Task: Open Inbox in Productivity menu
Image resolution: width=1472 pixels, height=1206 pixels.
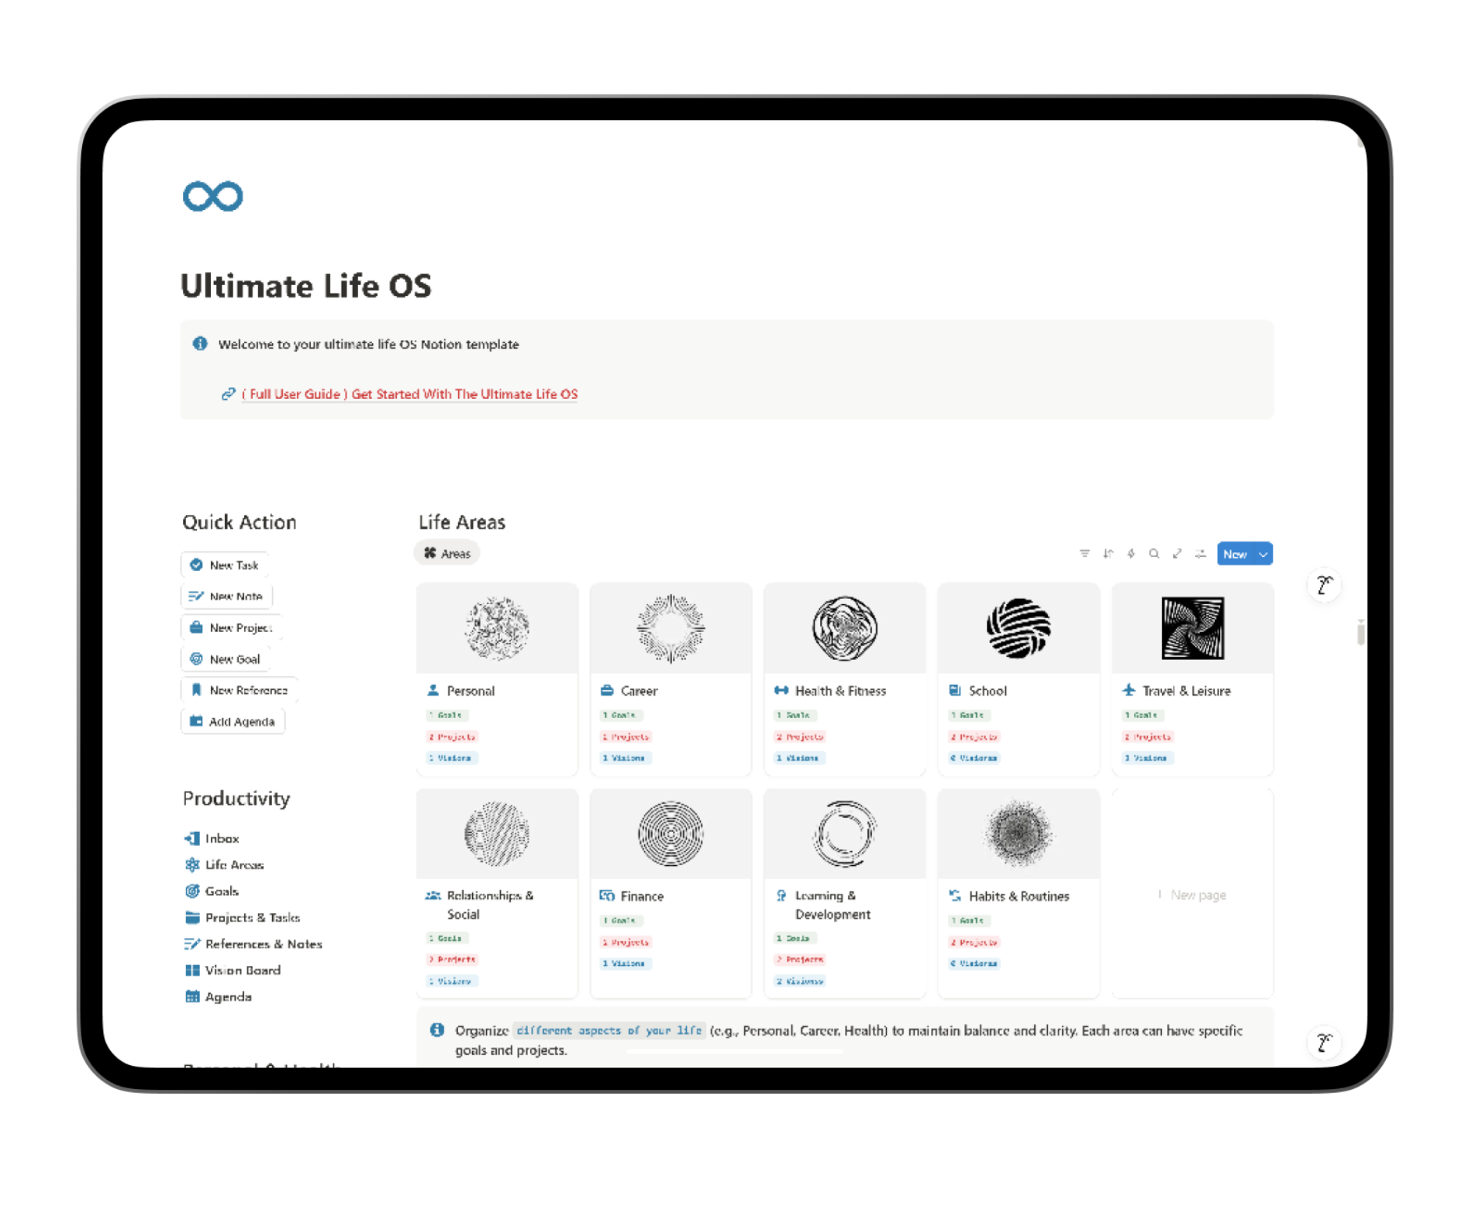Action: [x=222, y=839]
